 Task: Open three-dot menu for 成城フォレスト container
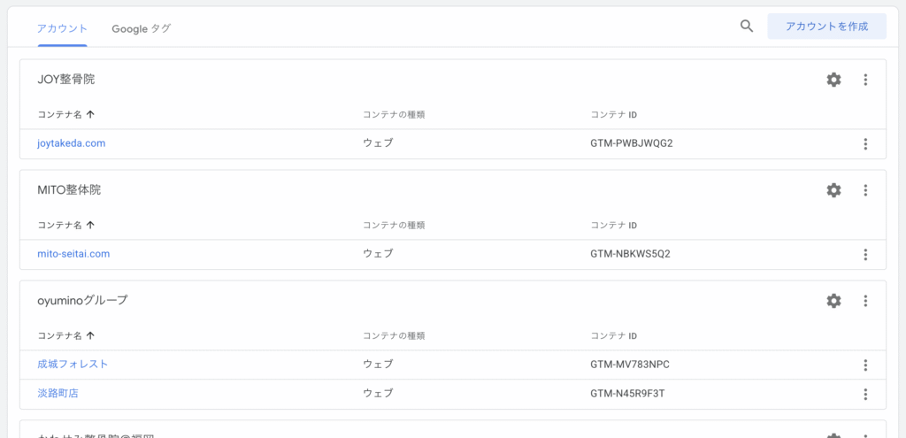point(865,365)
